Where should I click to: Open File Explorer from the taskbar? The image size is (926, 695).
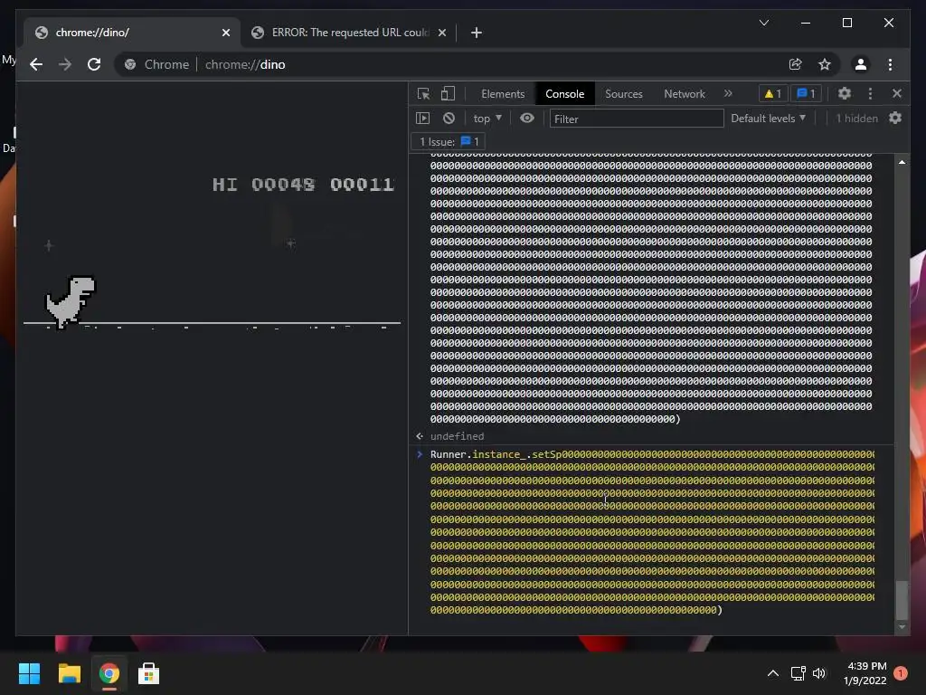point(69,673)
